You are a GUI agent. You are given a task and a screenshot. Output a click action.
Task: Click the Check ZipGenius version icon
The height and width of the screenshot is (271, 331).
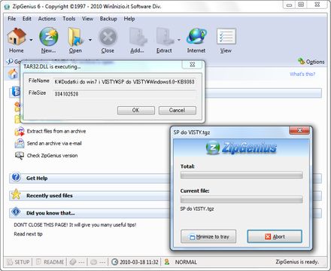click(20, 156)
